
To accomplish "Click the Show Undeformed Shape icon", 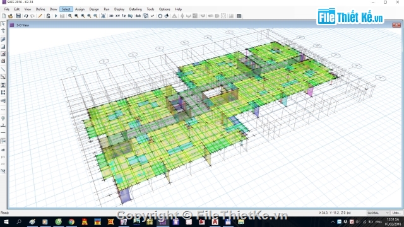I will [160, 16].
